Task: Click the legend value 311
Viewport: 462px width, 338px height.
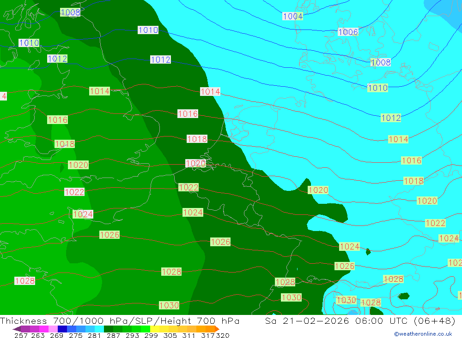Action: tap(188, 335)
